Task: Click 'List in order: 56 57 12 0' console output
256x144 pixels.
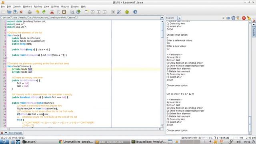Action: click(x=180, y=94)
